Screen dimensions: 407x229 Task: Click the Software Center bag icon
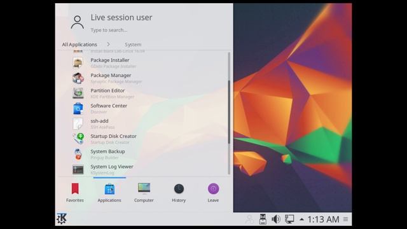pyautogui.click(x=78, y=109)
